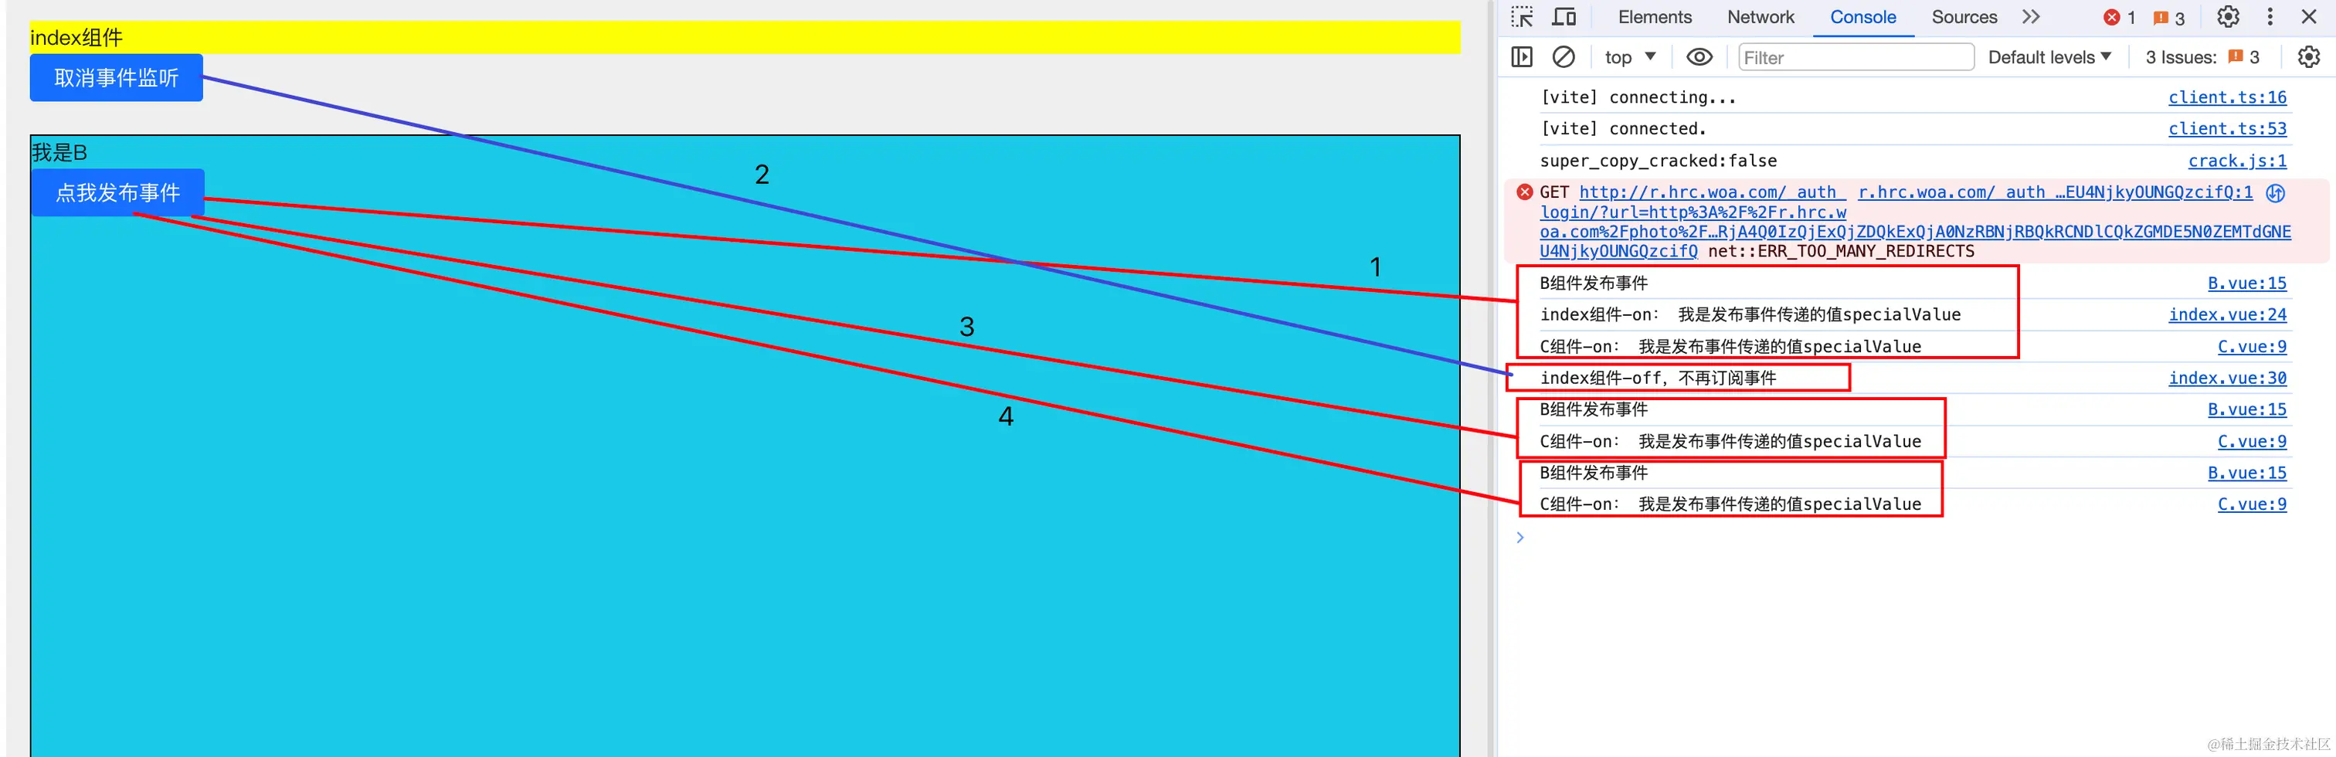Open DevTools settings gear in top bar
The image size is (2336, 757).
click(x=2228, y=17)
